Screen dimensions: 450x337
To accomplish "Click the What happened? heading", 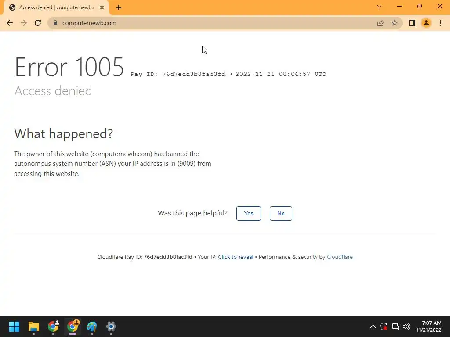I will pos(64,133).
